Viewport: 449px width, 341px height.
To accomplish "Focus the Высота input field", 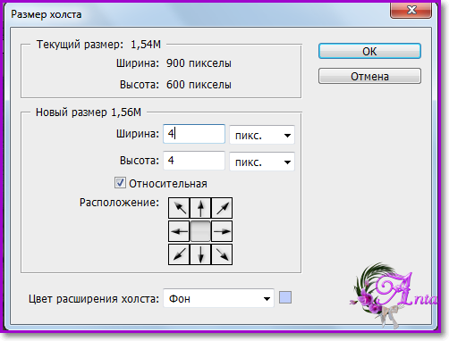I will tap(194, 161).
